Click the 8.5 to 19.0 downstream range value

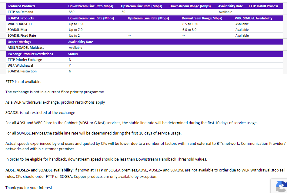coord(190,24)
